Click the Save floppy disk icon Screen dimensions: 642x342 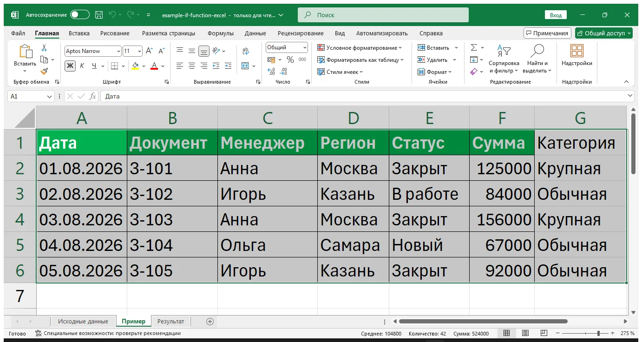99,15
